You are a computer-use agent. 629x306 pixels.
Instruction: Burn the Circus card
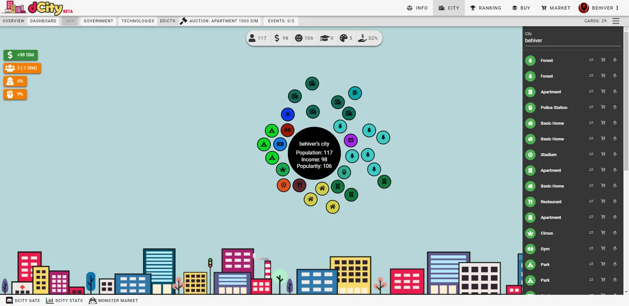point(614,232)
